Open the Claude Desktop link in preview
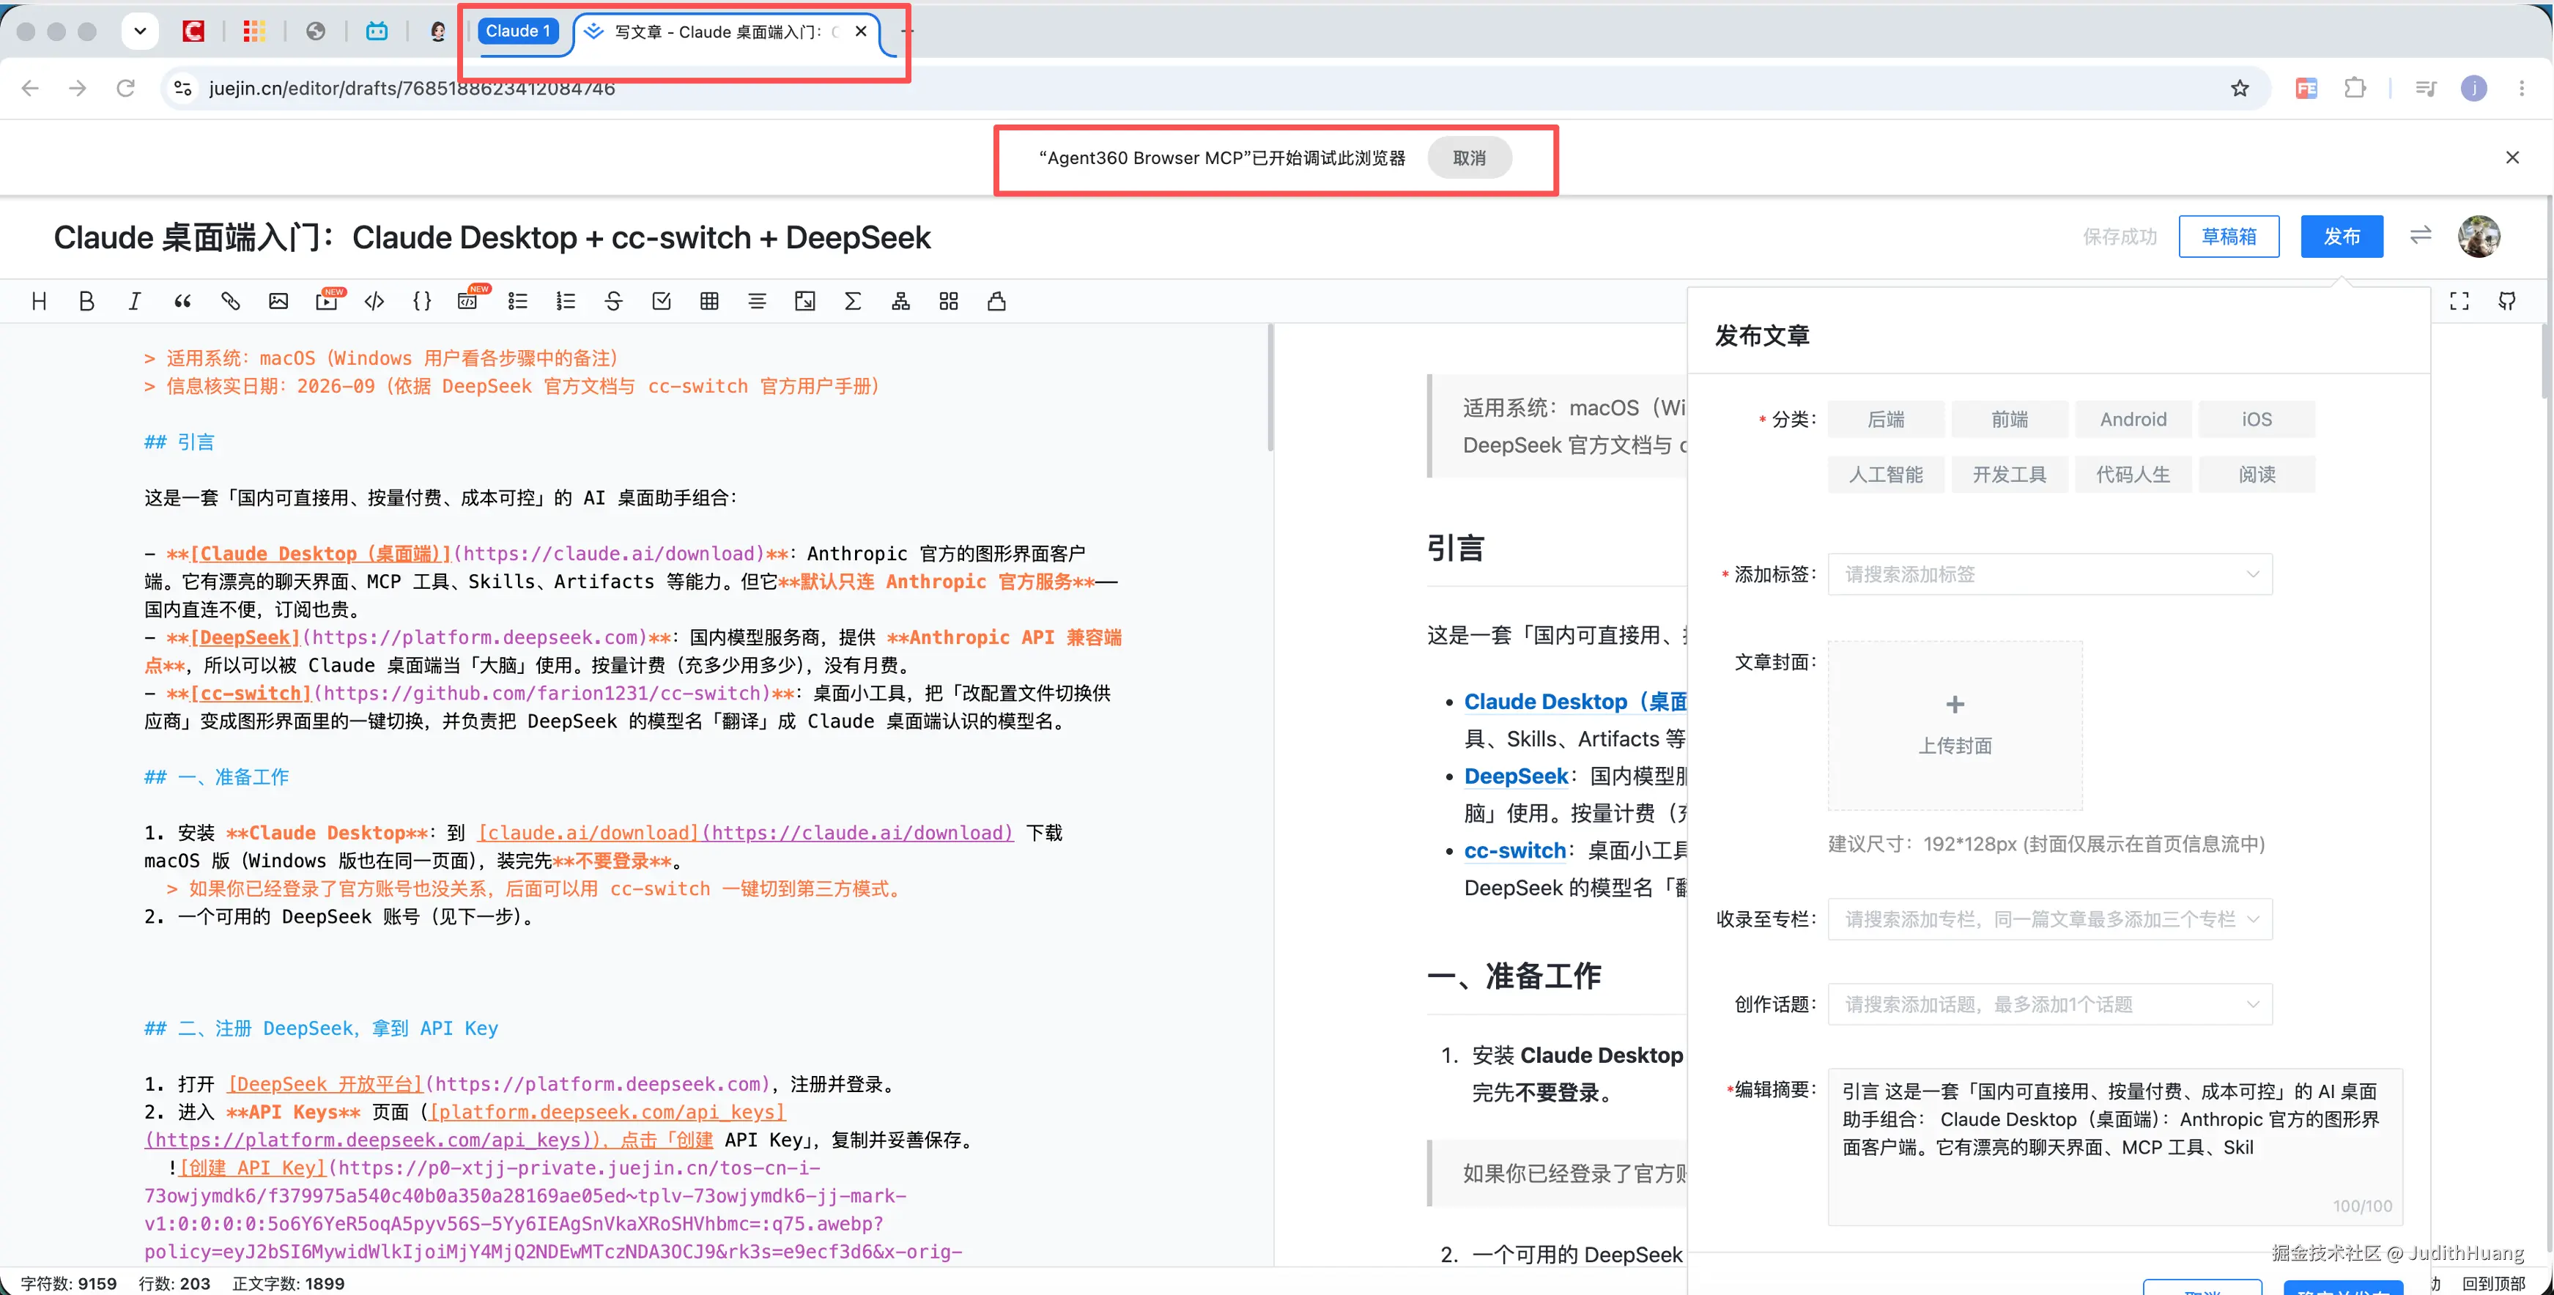 (1574, 701)
